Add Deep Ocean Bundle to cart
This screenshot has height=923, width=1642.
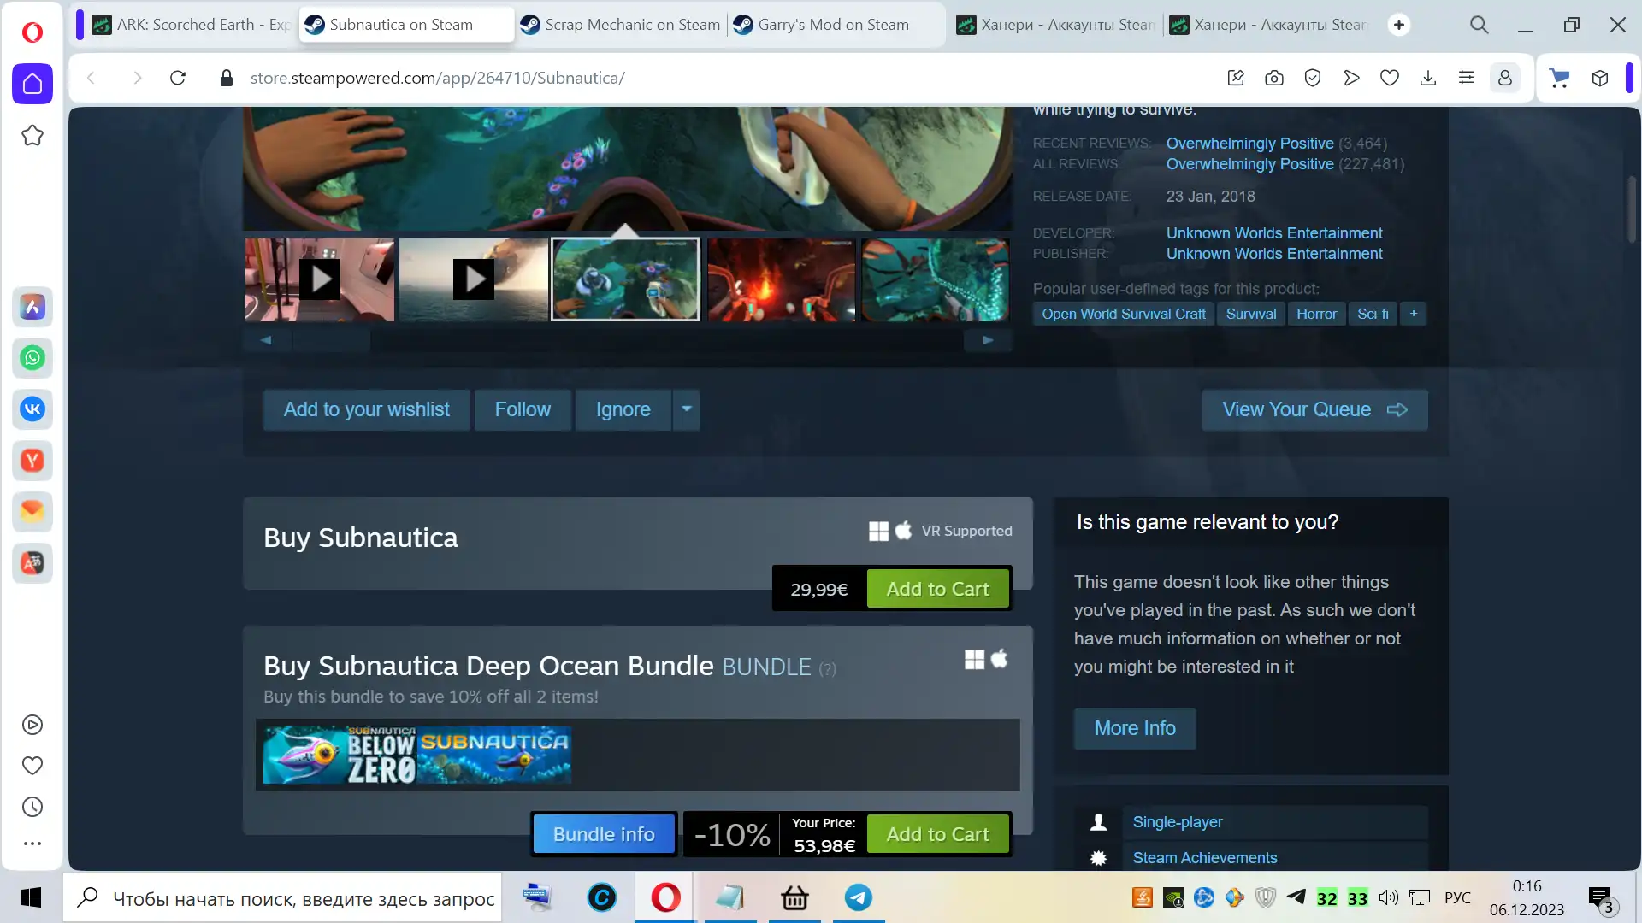click(x=938, y=834)
